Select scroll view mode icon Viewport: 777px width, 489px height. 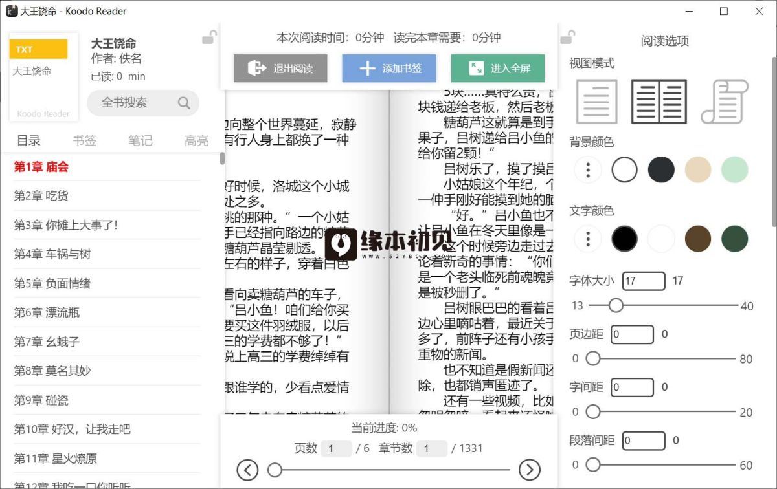click(725, 102)
